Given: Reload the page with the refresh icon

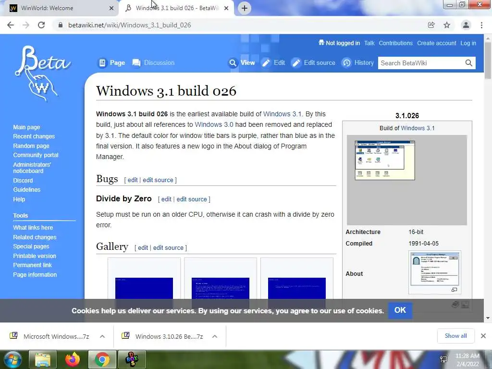Looking at the screenshot, I should pyautogui.click(x=41, y=25).
